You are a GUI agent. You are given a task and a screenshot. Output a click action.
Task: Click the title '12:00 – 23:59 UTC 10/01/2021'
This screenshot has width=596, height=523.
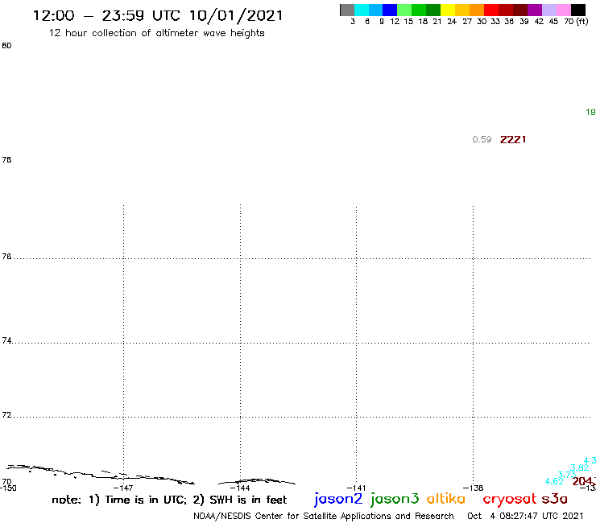tap(158, 15)
